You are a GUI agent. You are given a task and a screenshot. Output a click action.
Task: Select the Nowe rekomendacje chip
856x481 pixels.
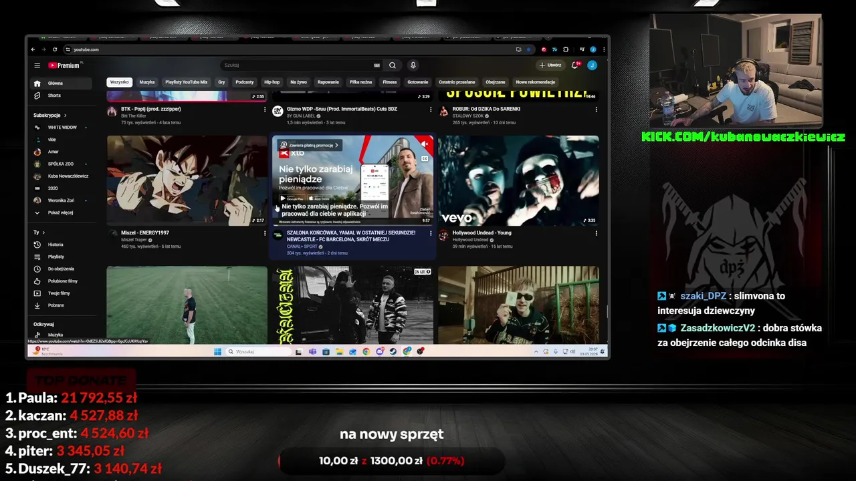(536, 82)
